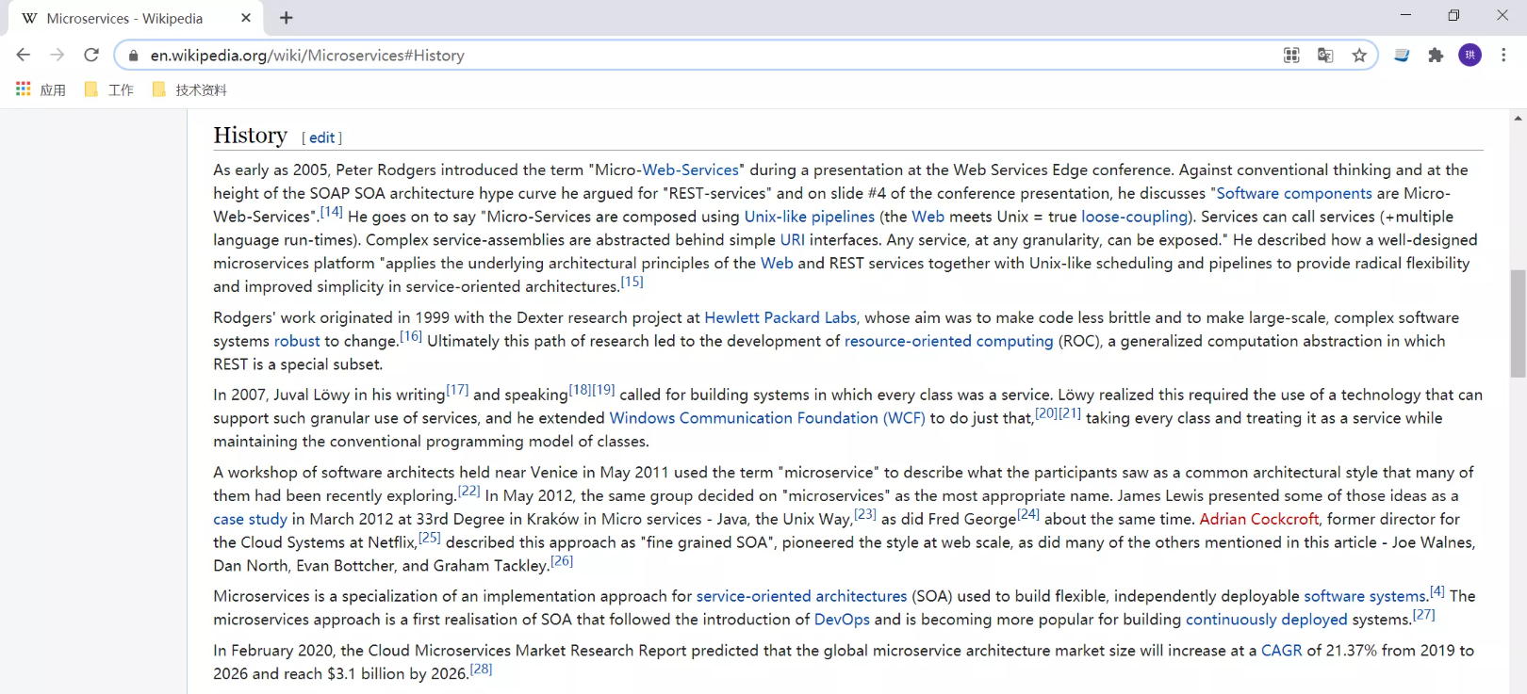This screenshot has height=694, width=1527.
Task: Jump to citation [15]
Action: (632, 282)
